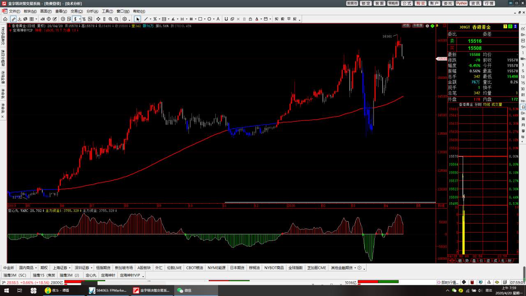Switch to the NYME能源 market tab
The image size is (526, 296).
click(x=217, y=268)
